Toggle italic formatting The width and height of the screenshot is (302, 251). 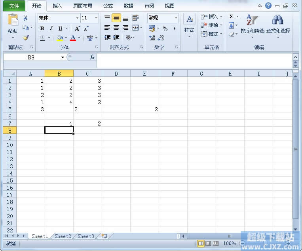pos(51,29)
